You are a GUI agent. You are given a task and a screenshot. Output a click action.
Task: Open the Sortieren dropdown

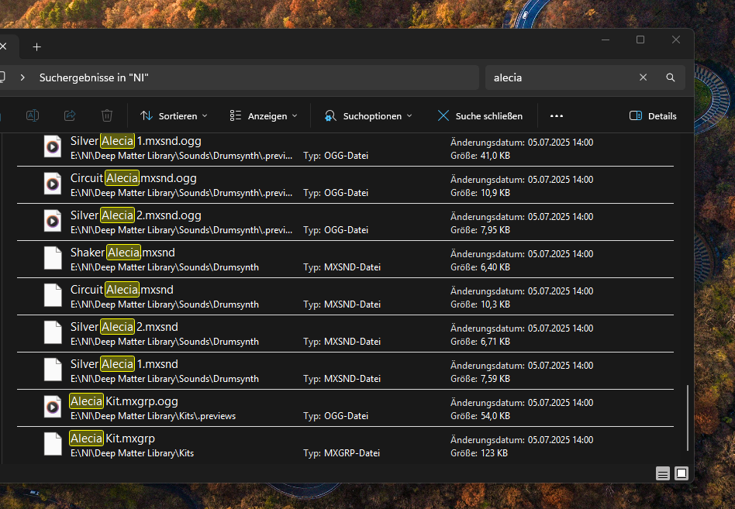point(174,115)
